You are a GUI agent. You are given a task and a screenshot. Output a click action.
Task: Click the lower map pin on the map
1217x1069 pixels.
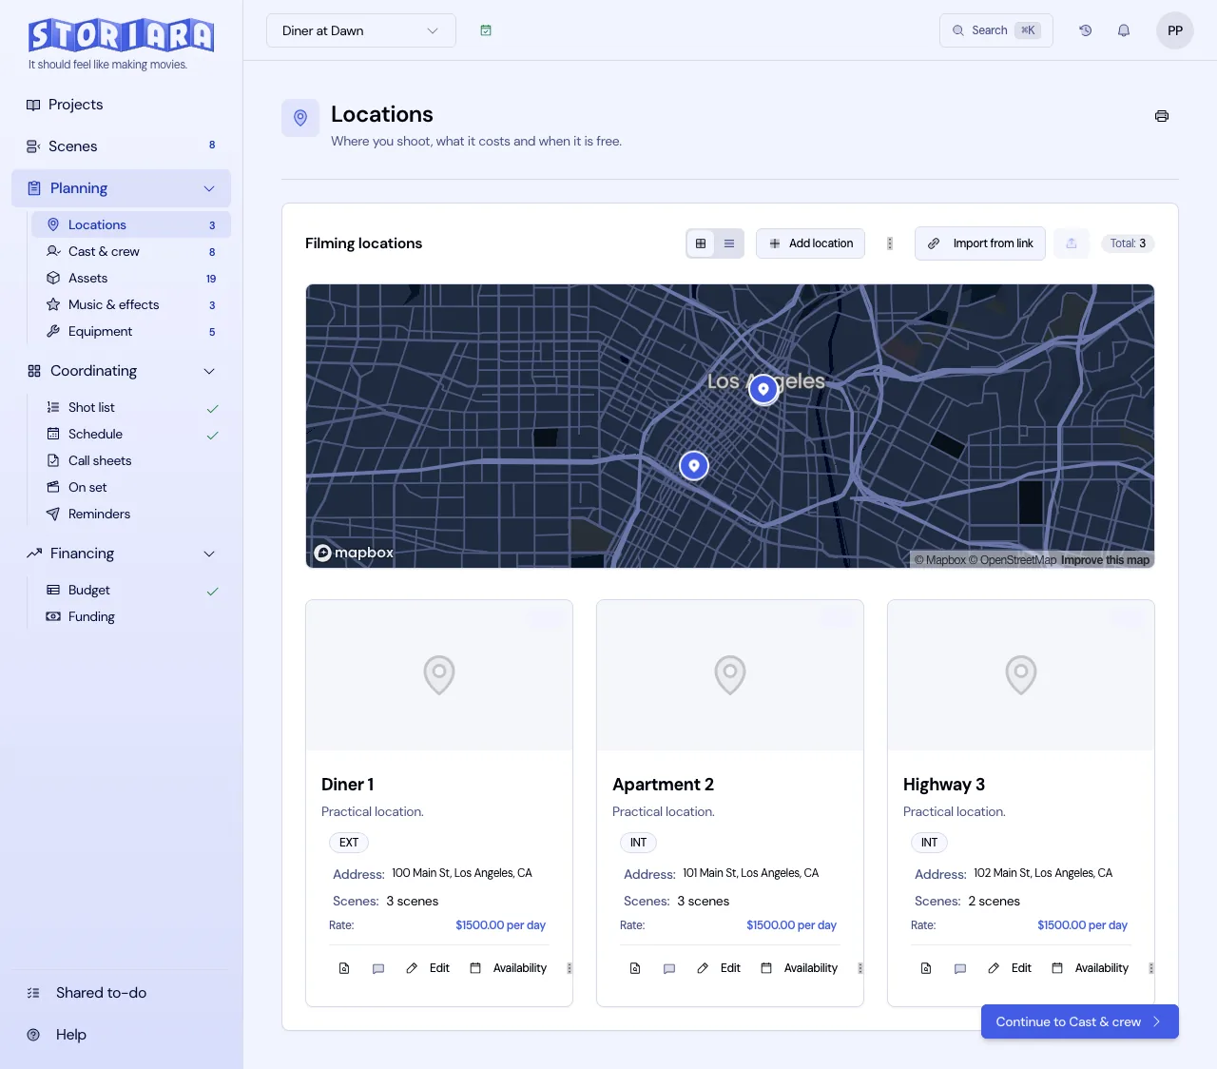pyautogui.click(x=694, y=465)
